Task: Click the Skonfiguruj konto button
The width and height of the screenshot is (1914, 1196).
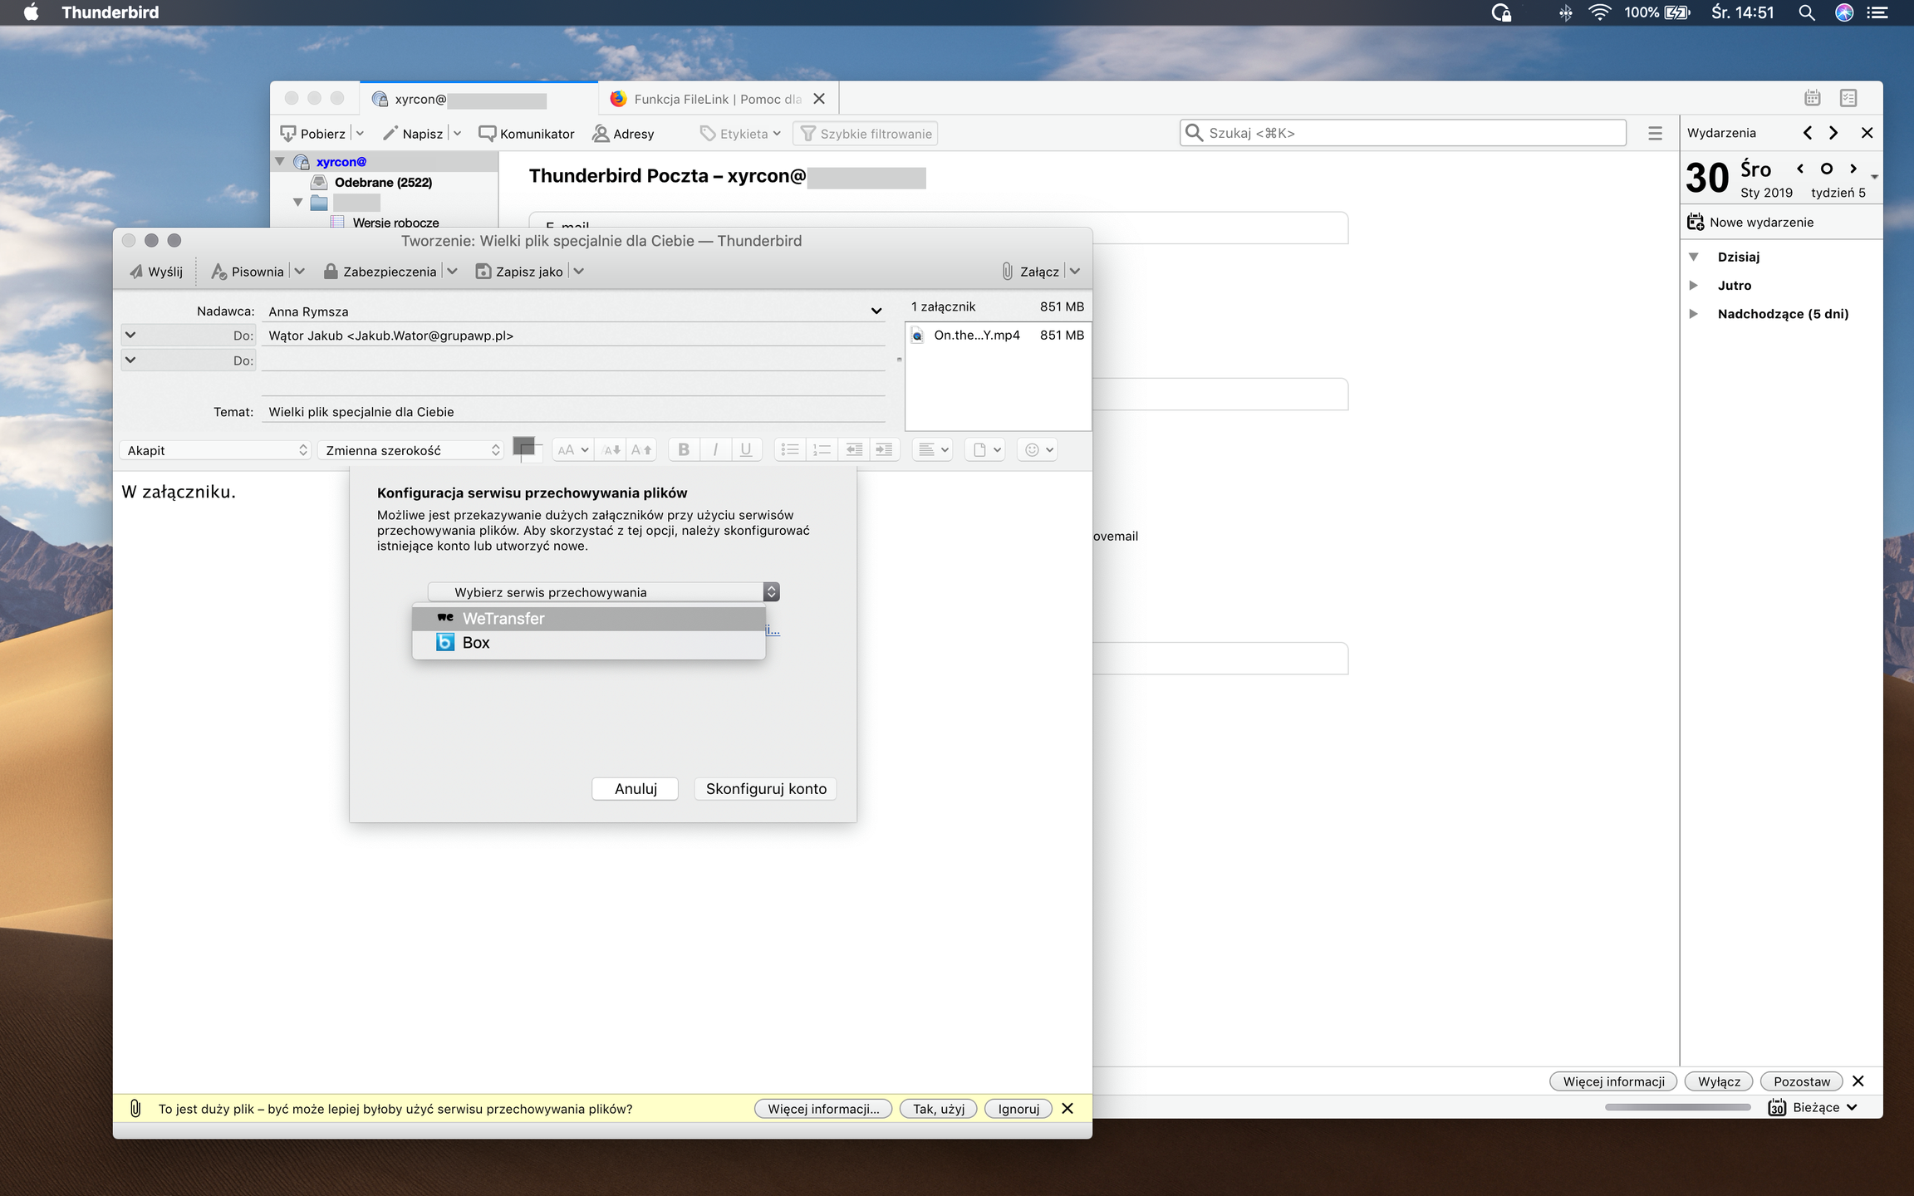Action: click(x=765, y=788)
